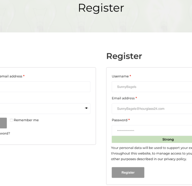
Task: Click the Password label above strength meter
Action: pos(119,120)
